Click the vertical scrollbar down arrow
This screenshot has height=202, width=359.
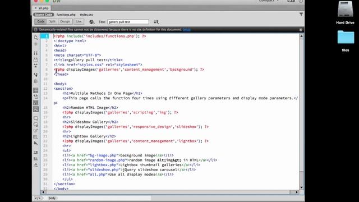(301, 187)
